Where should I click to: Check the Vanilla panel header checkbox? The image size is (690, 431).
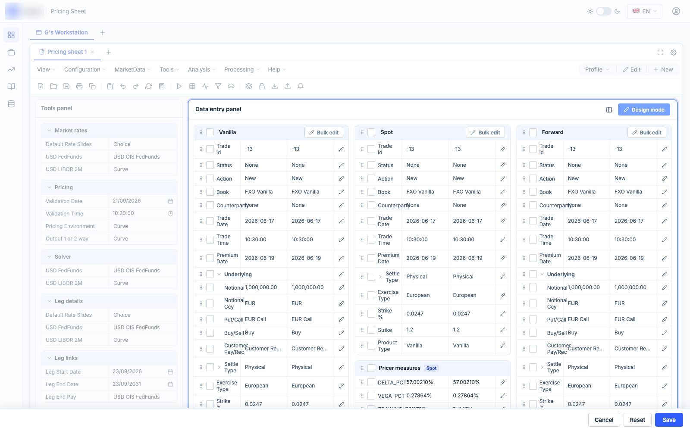click(210, 132)
